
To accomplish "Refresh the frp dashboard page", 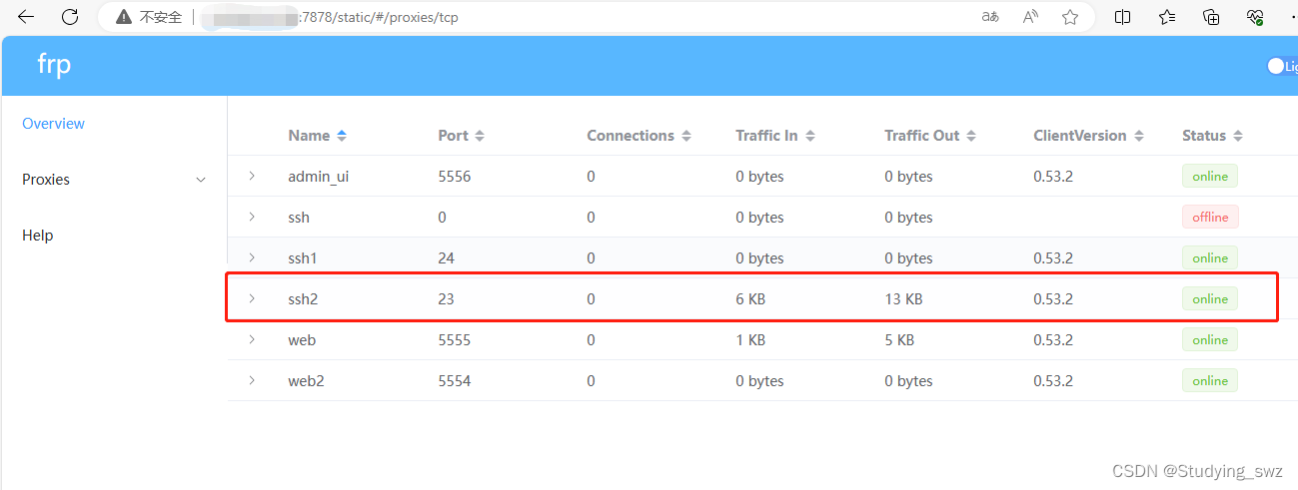I will tap(70, 17).
